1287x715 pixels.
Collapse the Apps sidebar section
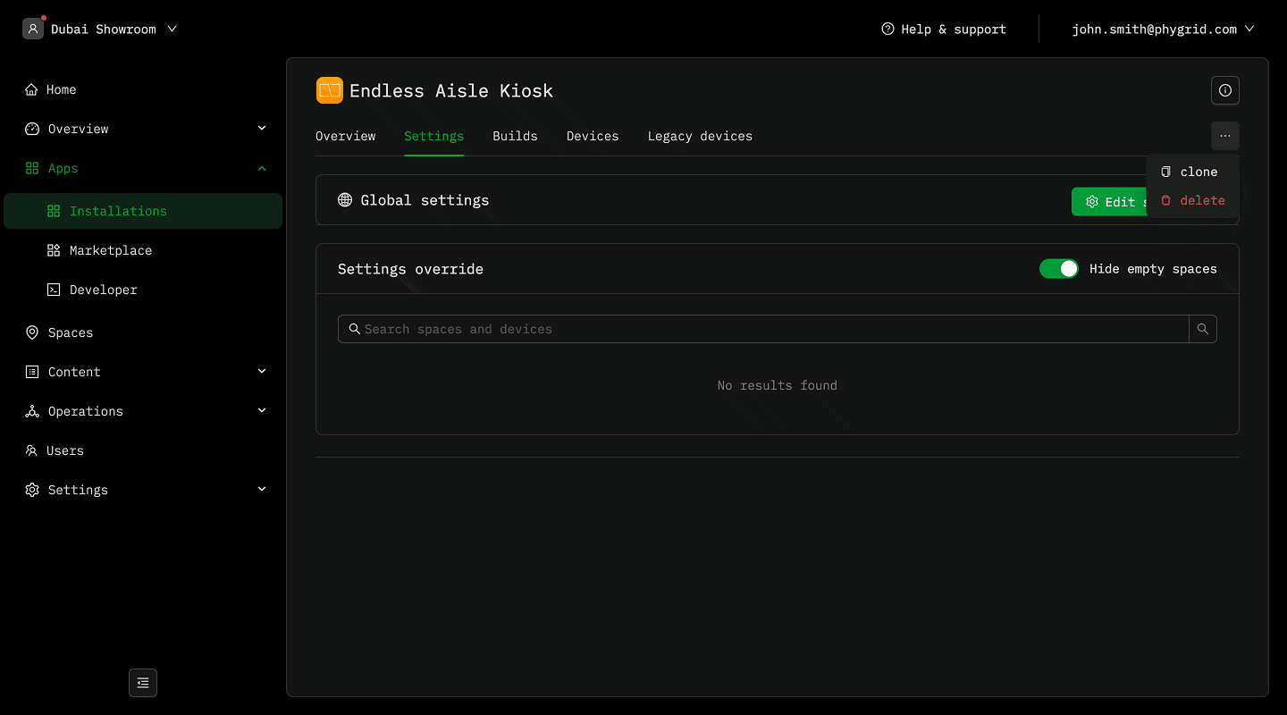click(x=262, y=168)
